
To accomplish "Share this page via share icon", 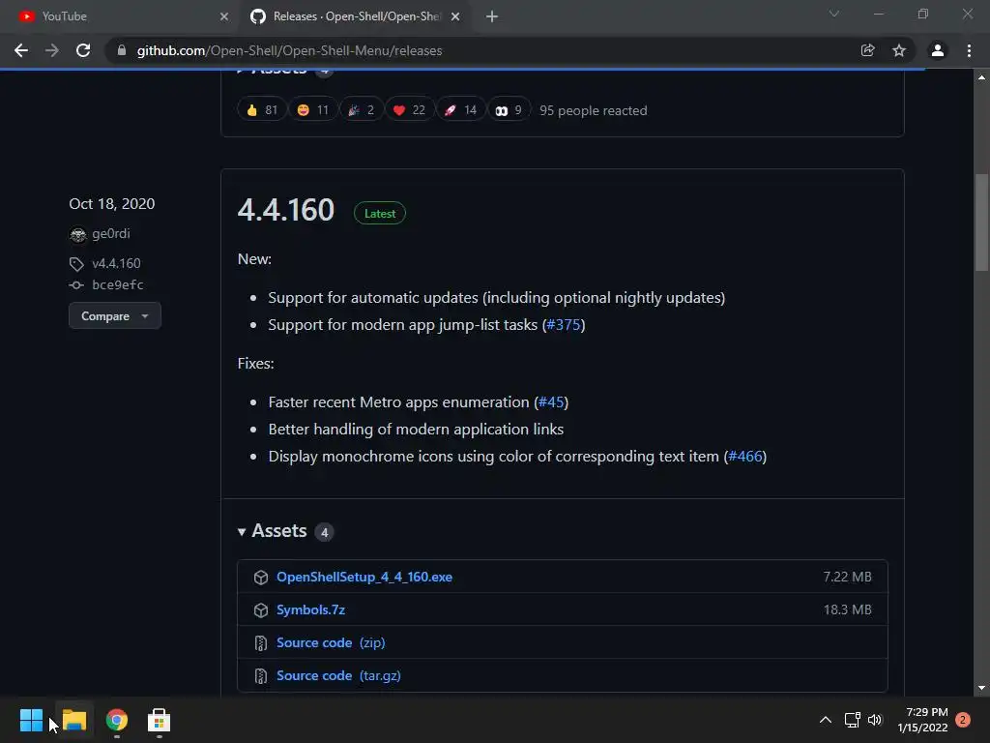I will pyautogui.click(x=868, y=50).
